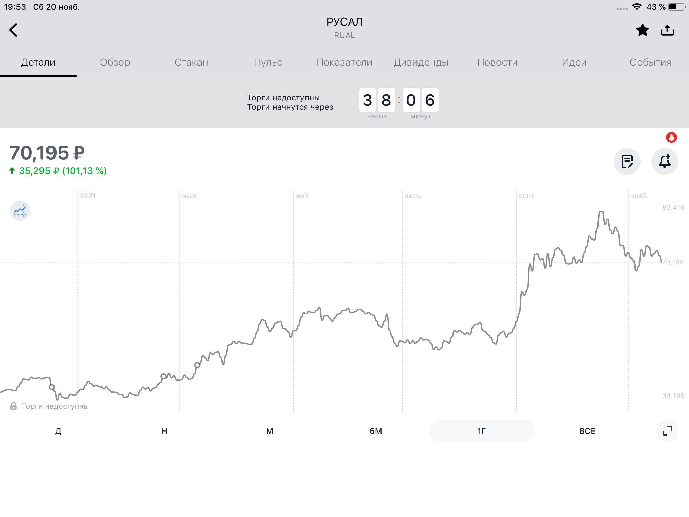Switch to the Идеи tab
This screenshot has width=689, height=517.
coord(574,62)
